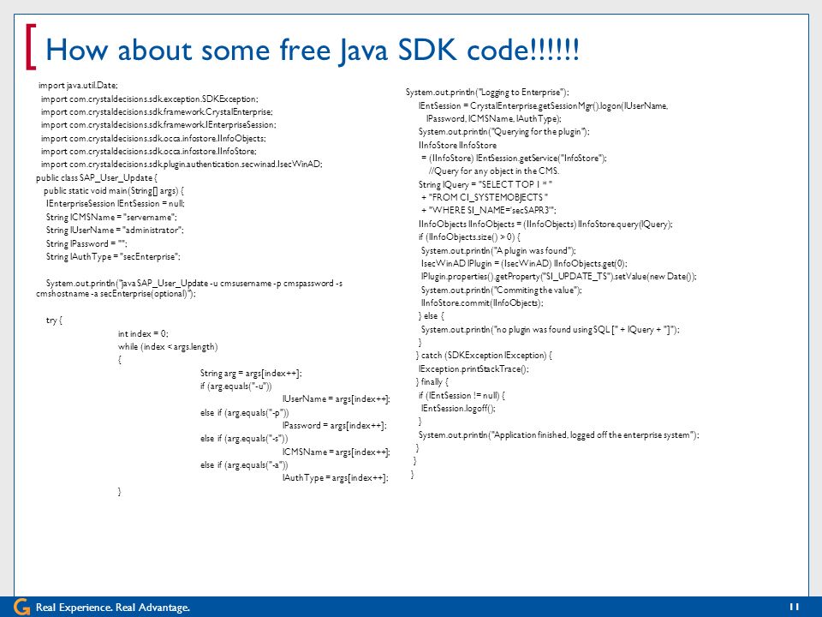Click the 'String lPassword' declaration line
Screen dimensions: 822x617
(86, 243)
